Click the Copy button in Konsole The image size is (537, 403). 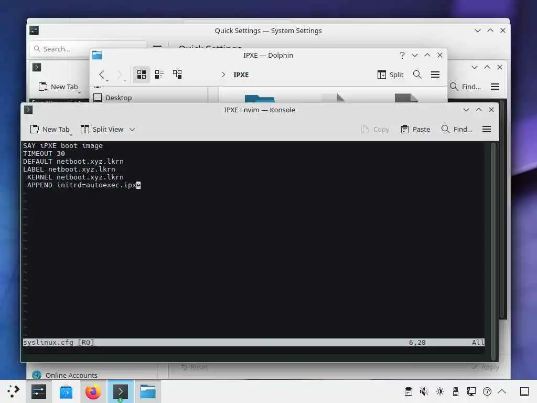(375, 129)
